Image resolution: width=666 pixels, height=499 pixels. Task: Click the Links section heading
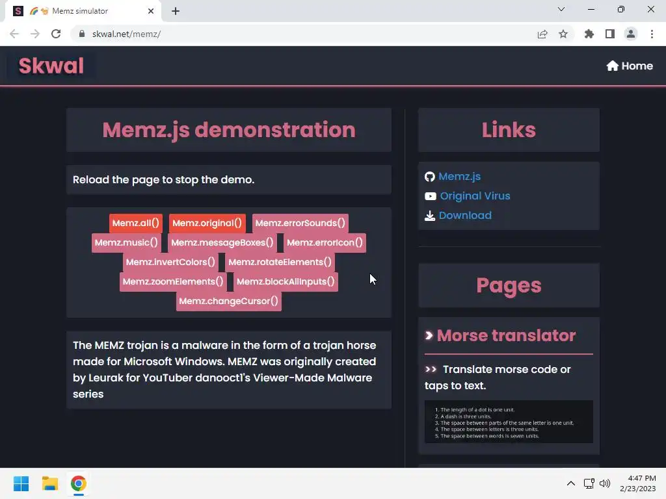tap(509, 130)
